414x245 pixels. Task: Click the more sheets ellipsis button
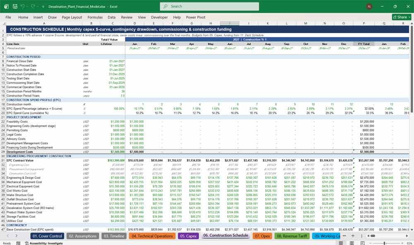click(x=344, y=236)
